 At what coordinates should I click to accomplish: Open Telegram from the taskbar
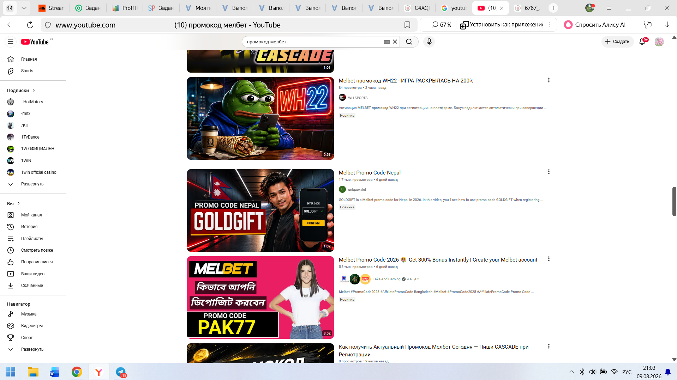pos(121,372)
